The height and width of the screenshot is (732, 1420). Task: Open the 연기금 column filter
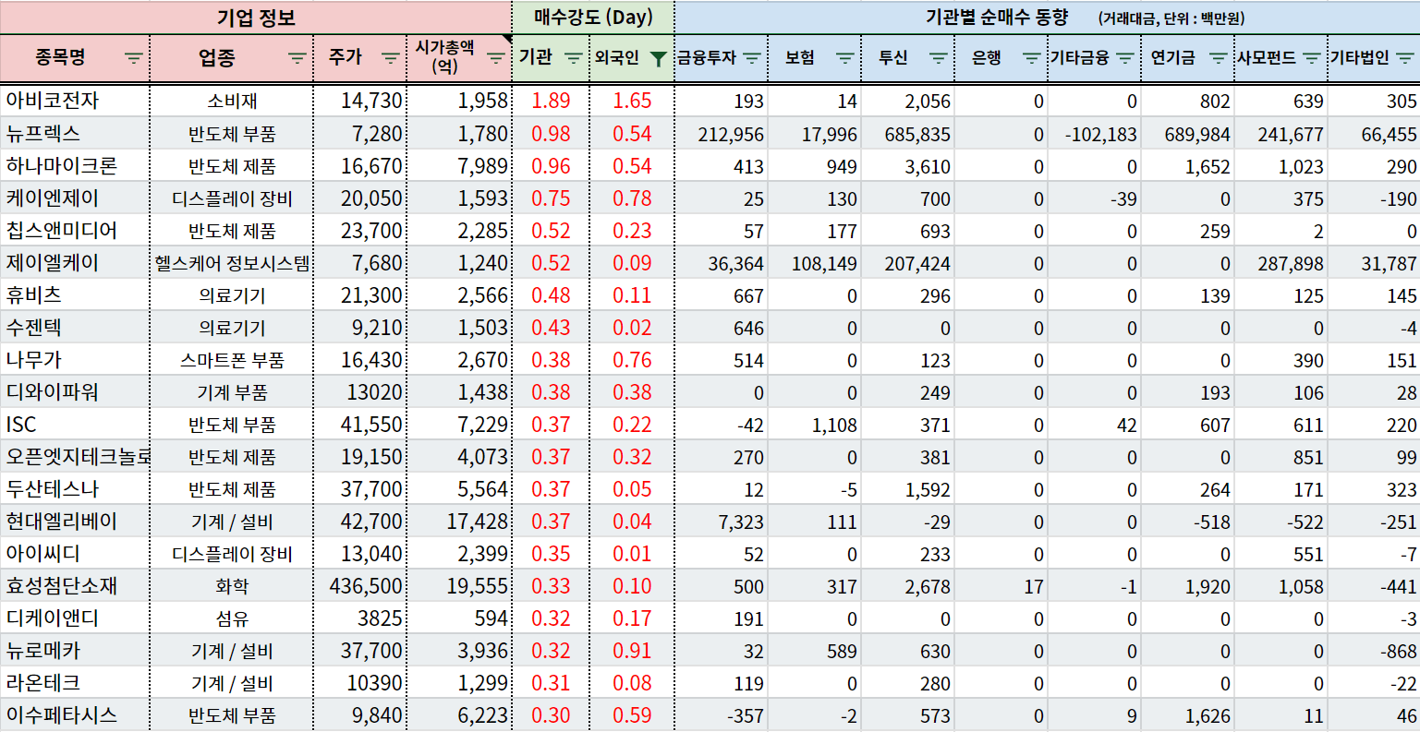[1219, 58]
